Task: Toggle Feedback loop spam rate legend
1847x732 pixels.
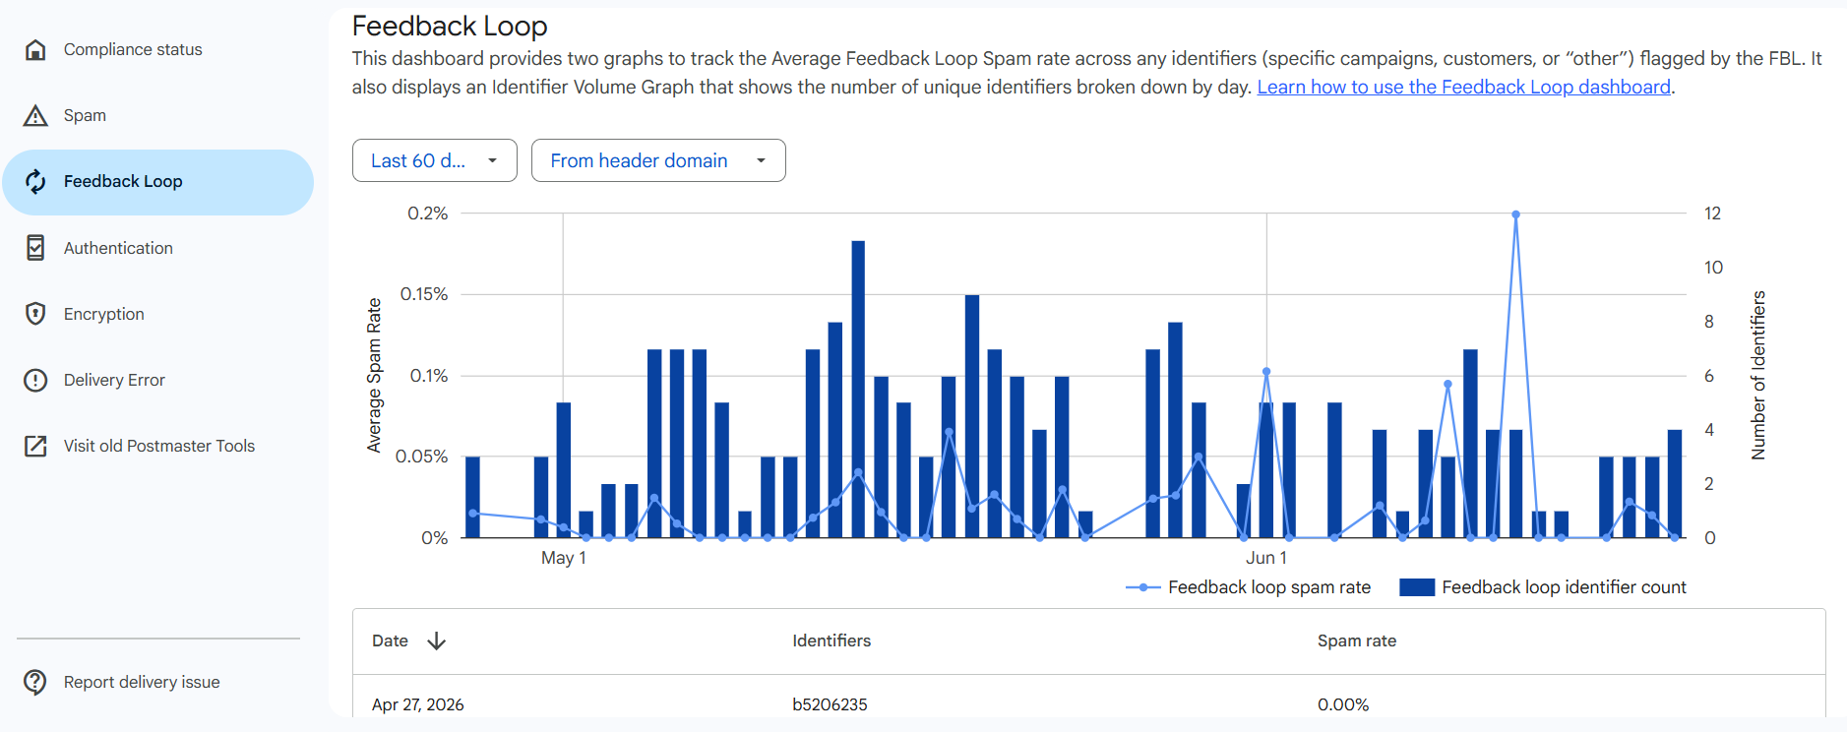Action: point(1249,587)
